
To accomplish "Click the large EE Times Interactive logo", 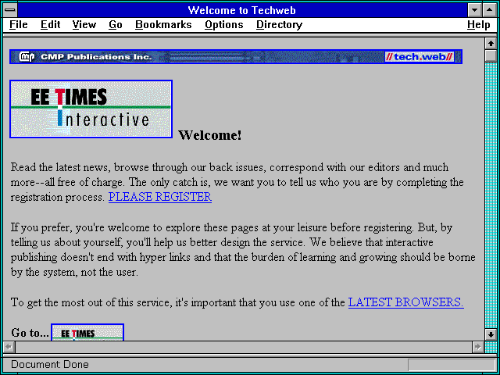I will pos(91,109).
